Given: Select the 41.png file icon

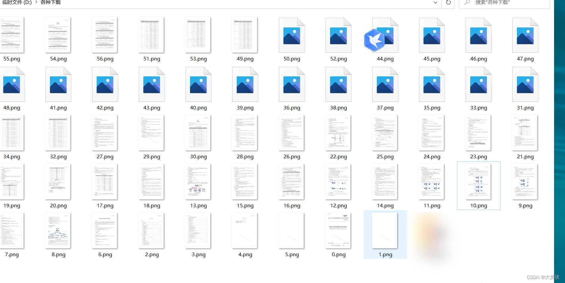Looking at the screenshot, I should 58,84.
